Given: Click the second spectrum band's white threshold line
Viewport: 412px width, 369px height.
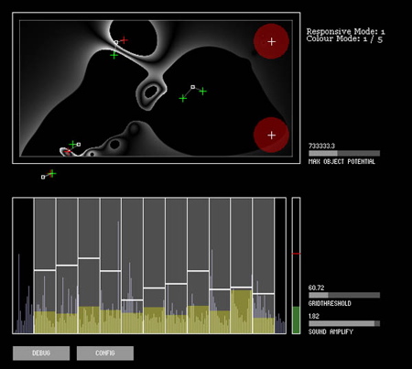Looking at the screenshot, I should tap(67, 266).
